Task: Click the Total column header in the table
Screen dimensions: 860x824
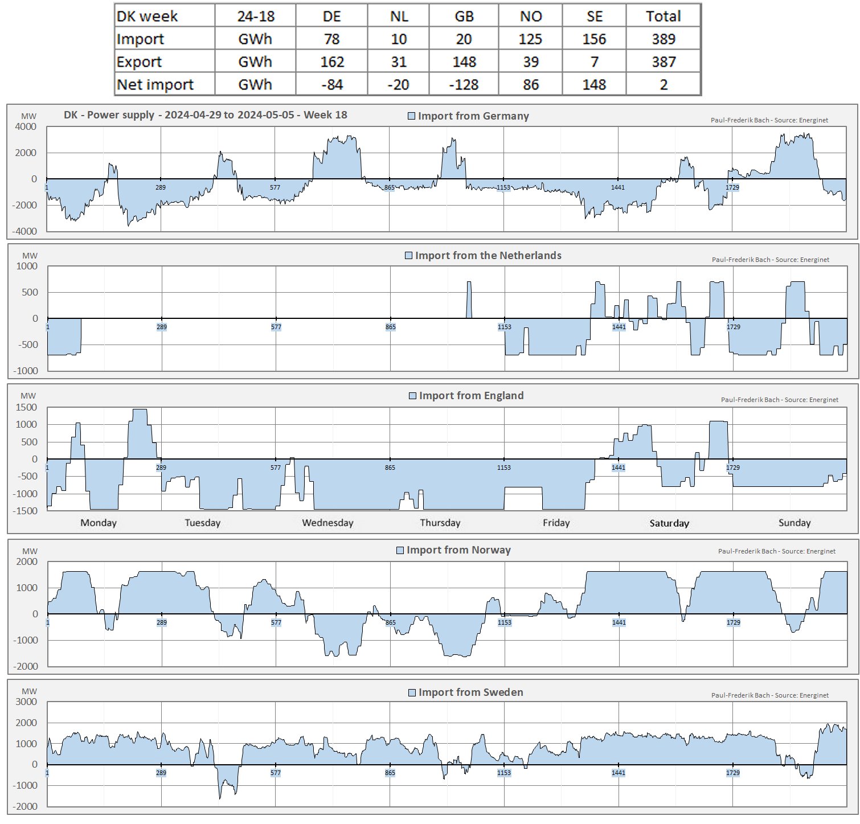Action: pyautogui.click(x=663, y=16)
